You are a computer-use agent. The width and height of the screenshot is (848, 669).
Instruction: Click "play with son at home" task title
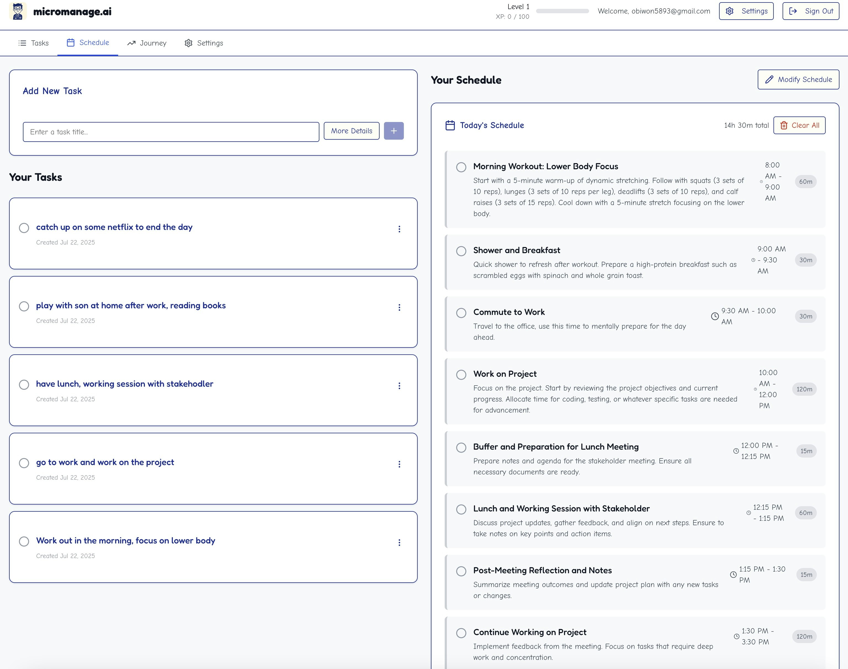131,306
